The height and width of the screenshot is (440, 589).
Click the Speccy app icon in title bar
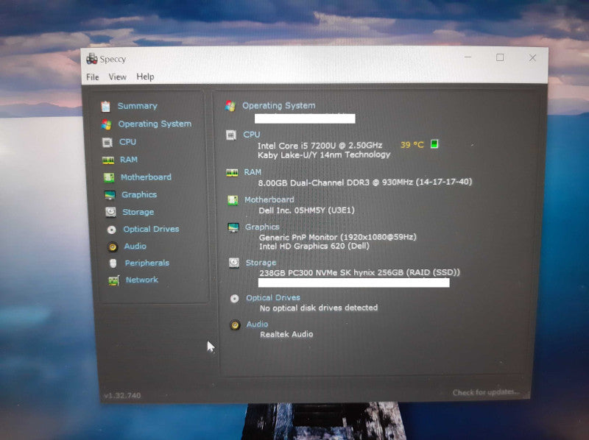click(x=91, y=59)
